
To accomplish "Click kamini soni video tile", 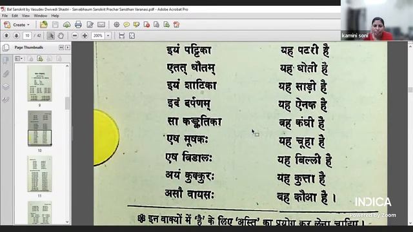I will (x=377, y=20).
